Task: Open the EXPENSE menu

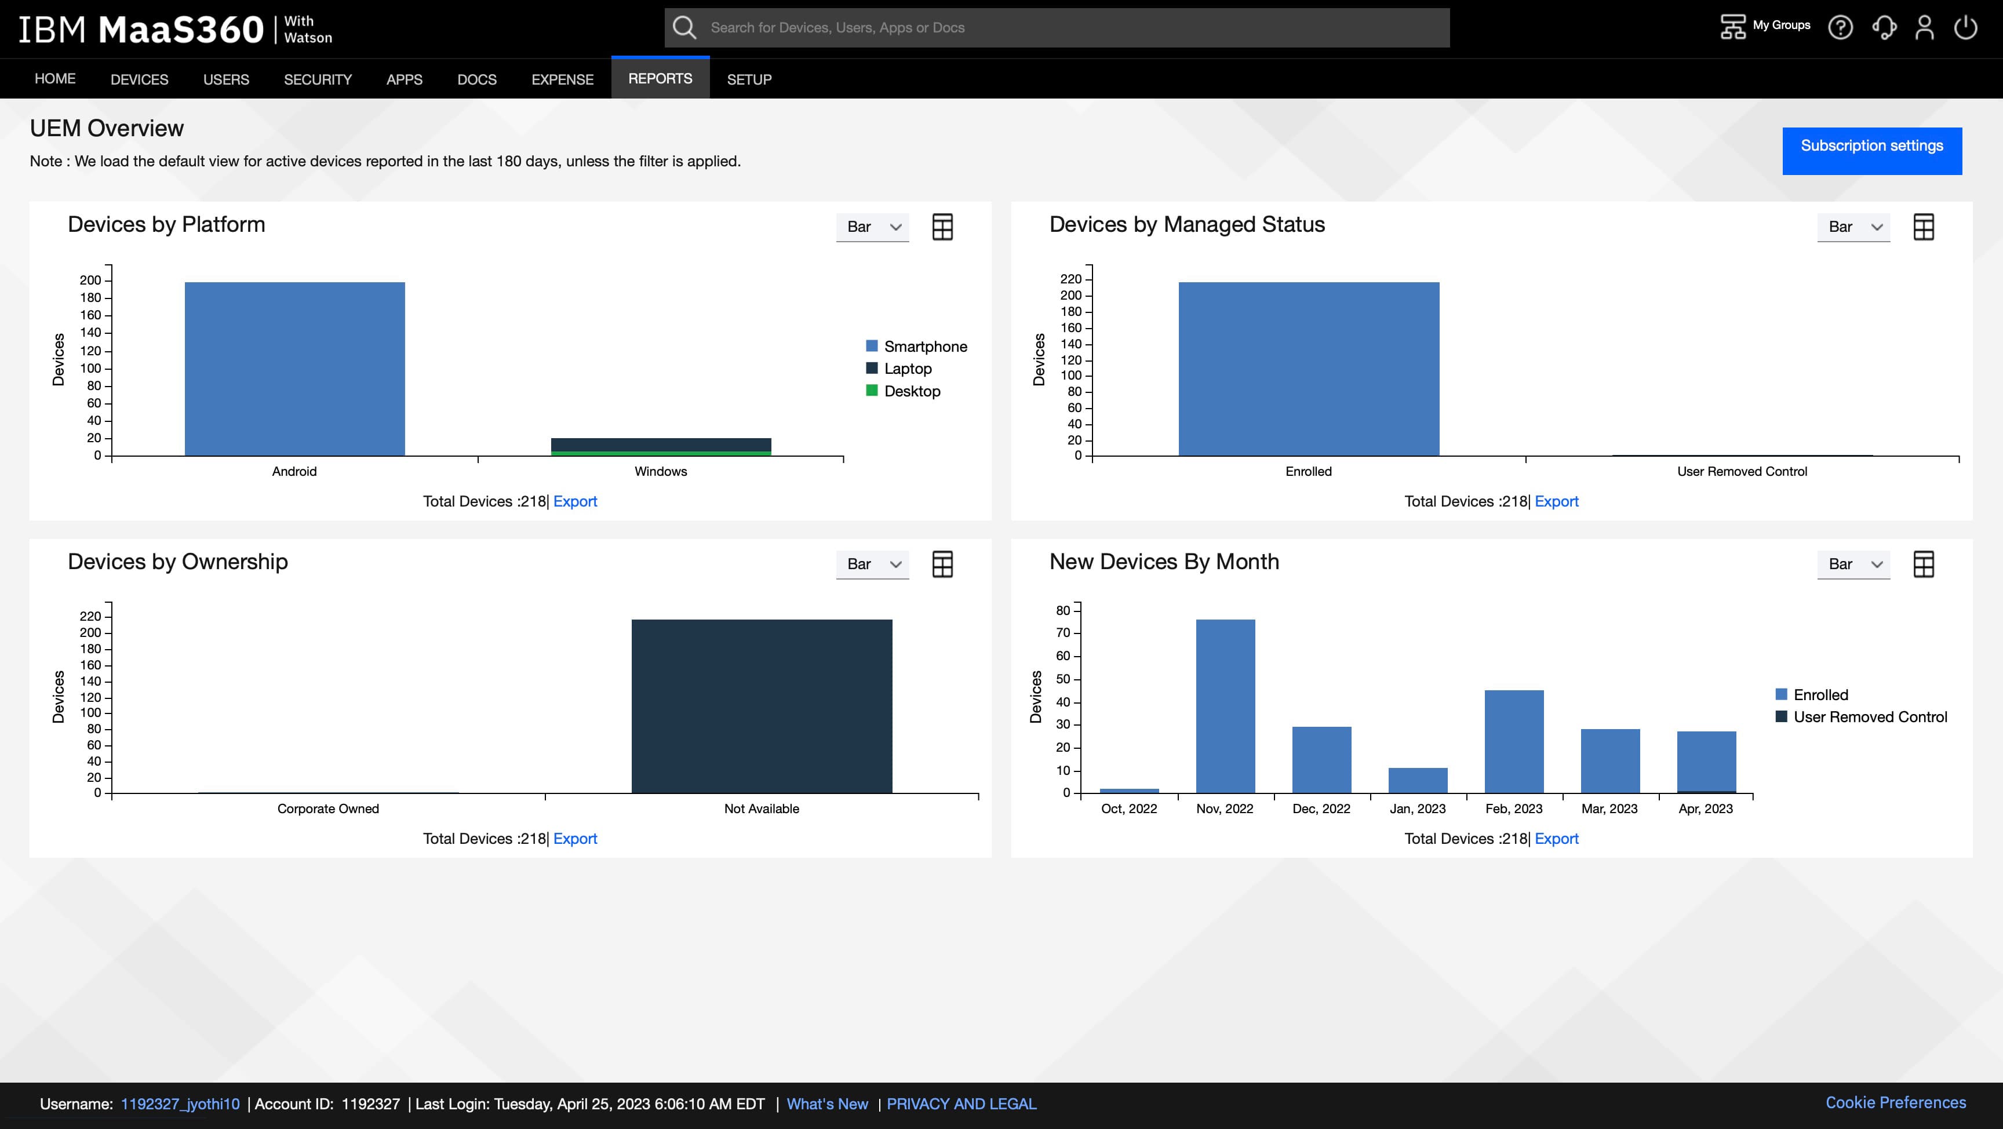Action: click(x=562, y=79)
